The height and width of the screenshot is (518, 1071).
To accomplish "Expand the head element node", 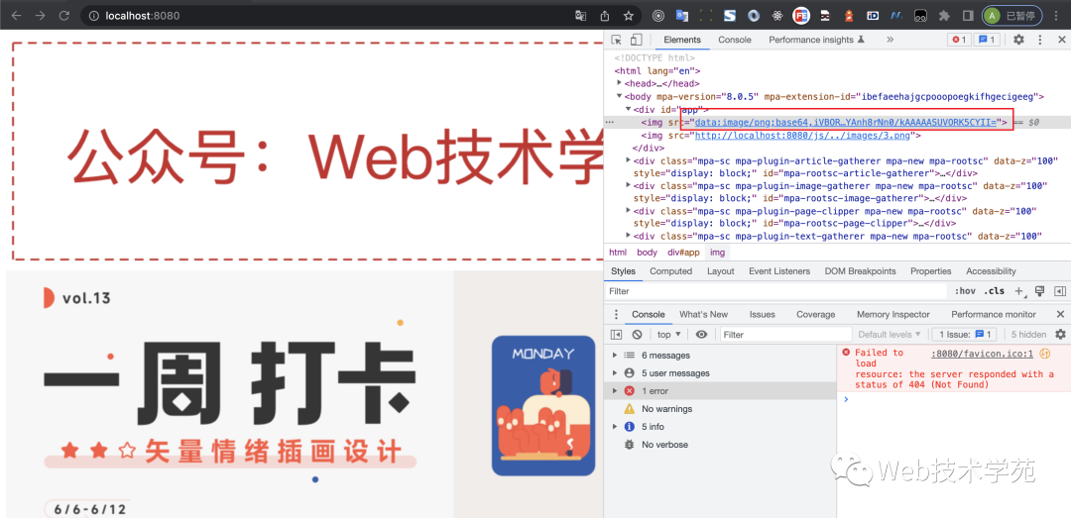I will click(x=619, y=82).
